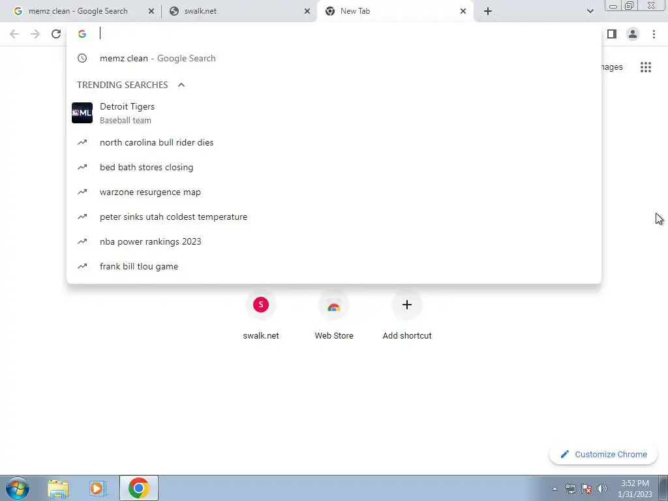
Task: Launch Windows Media Player from taskbar
Action: [x=97, y=488]
